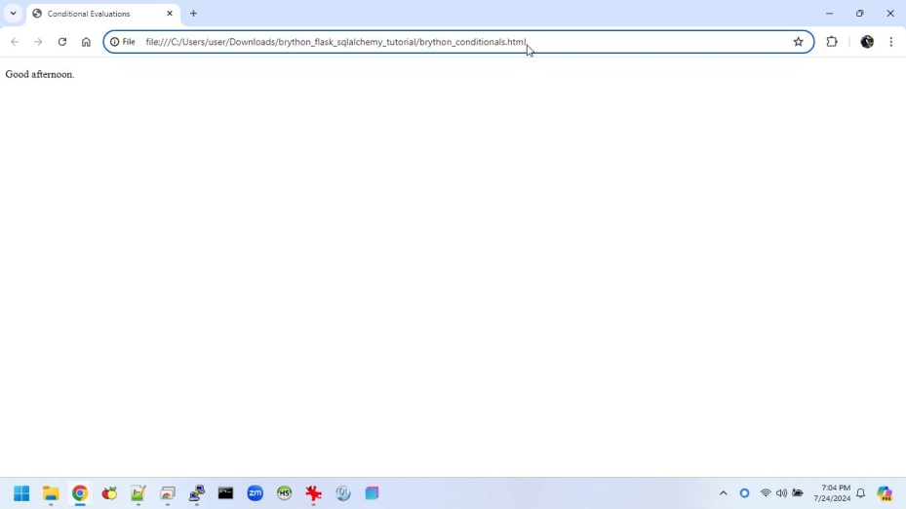Show hidden system tray icons

723,493
